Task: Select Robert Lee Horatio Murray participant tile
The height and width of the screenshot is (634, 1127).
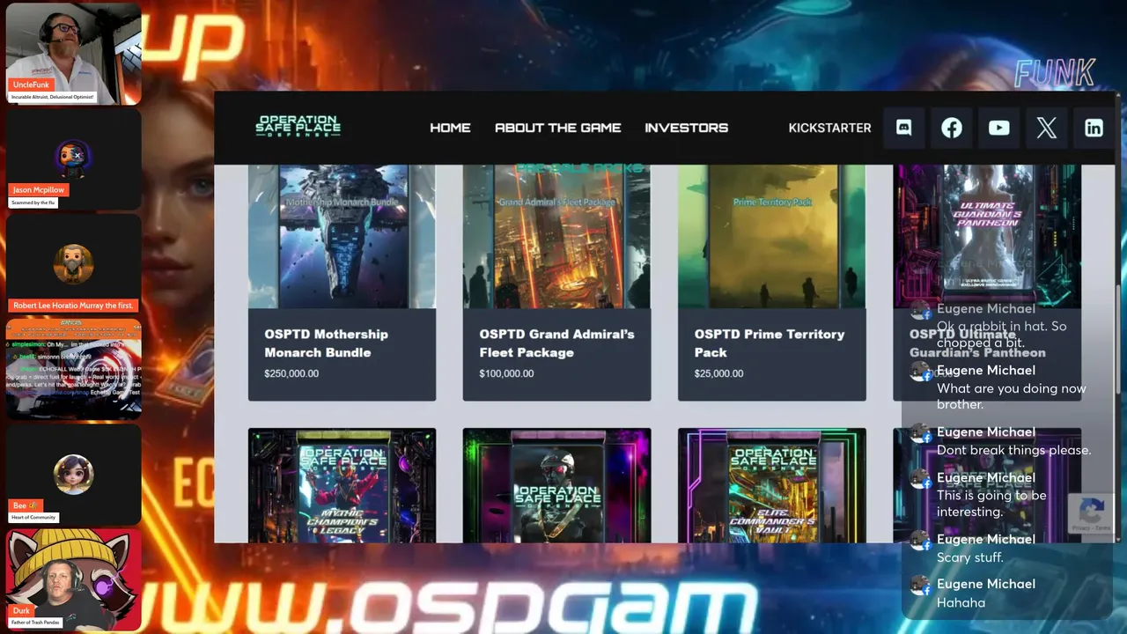Action: 73,264
